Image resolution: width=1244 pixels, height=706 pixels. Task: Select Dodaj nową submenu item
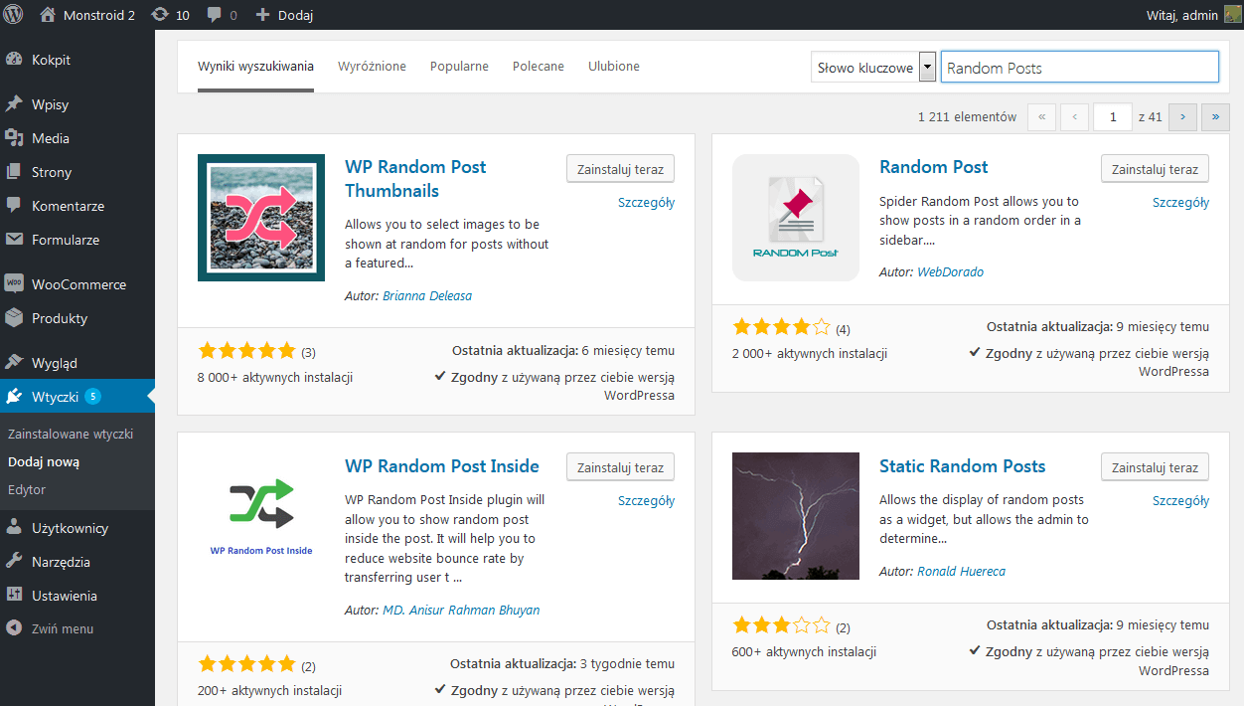tap(44, 462)
